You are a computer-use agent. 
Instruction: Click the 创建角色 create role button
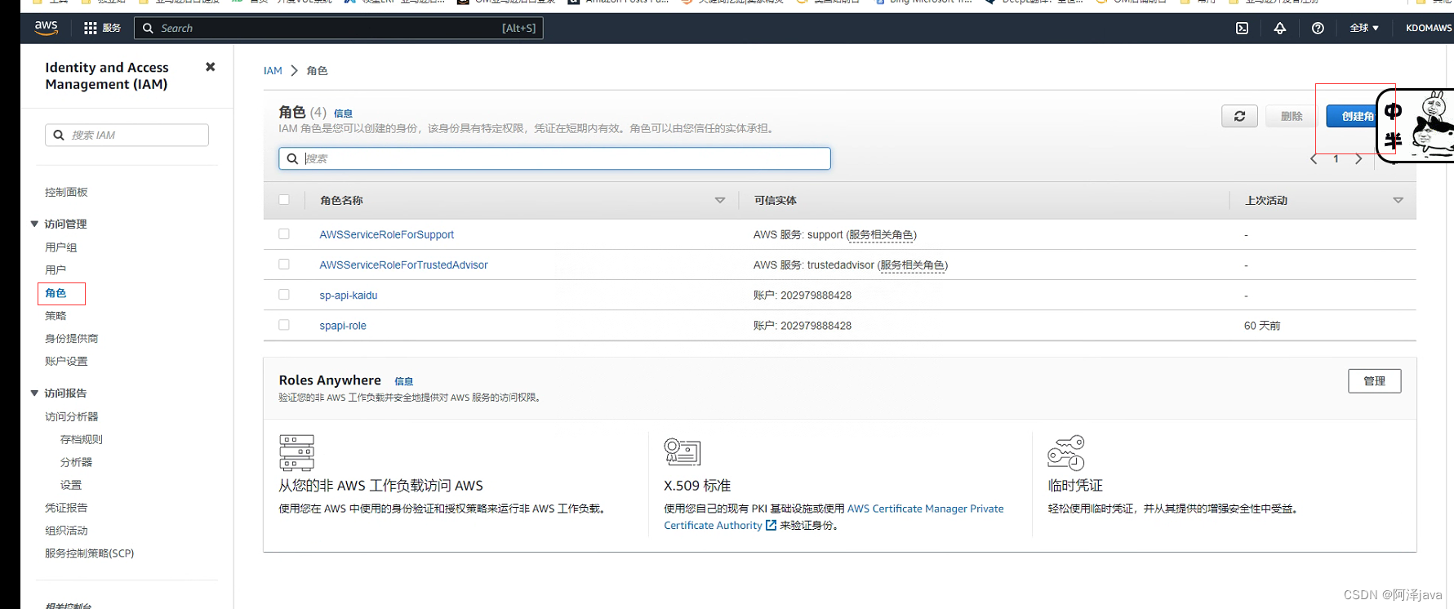[1351, 116]
